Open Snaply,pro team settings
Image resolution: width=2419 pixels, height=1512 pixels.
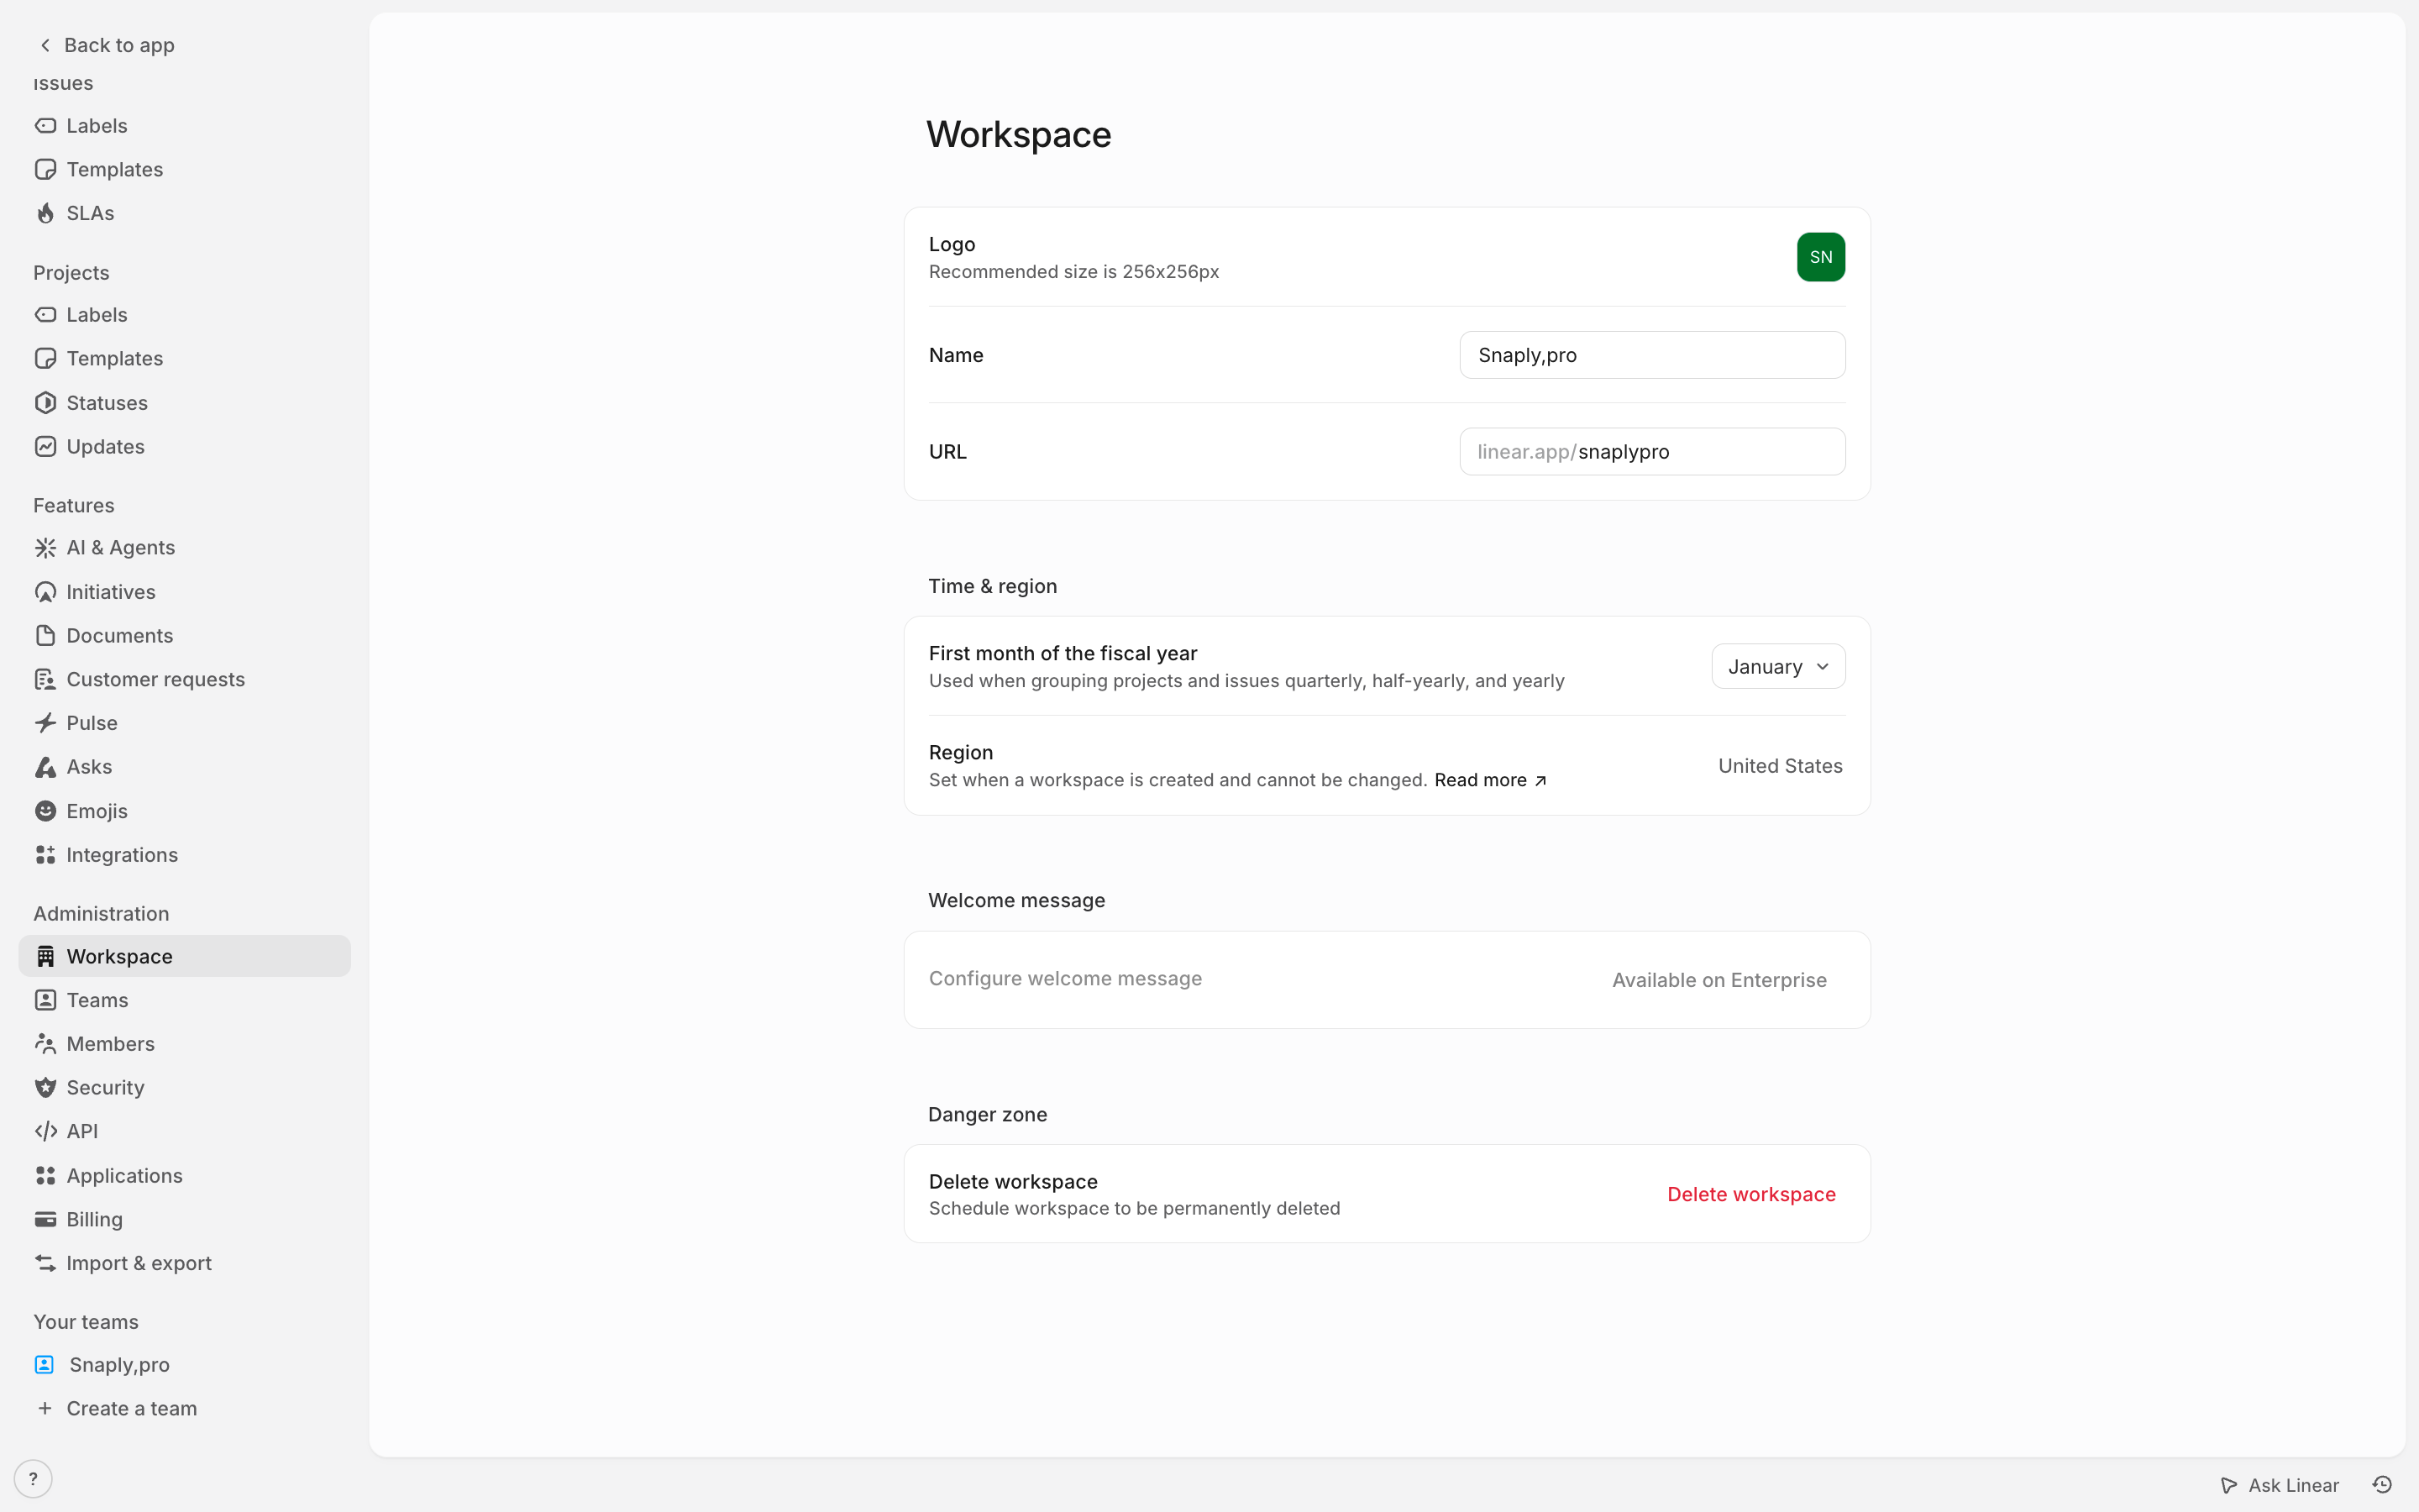(185, 1365)
